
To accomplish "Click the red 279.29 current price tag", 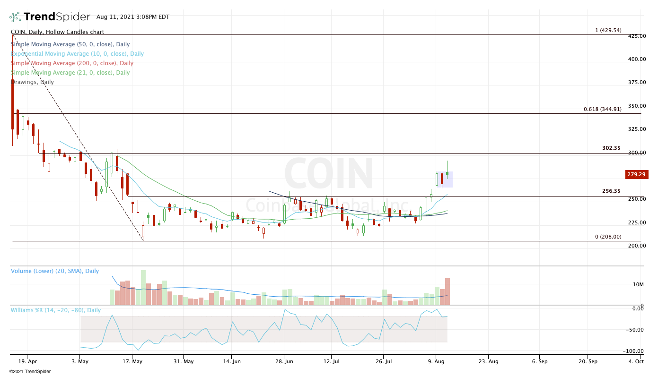I will [637, 175].
